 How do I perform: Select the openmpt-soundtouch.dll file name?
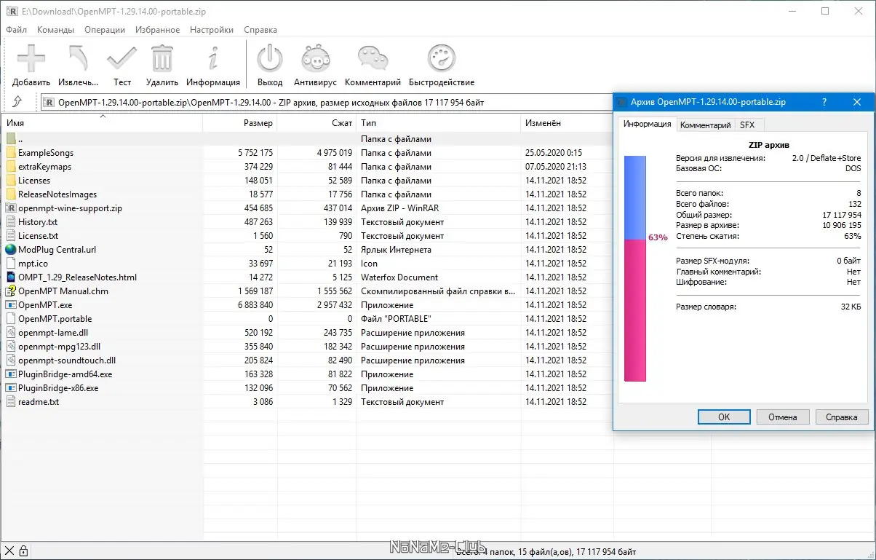67,360
